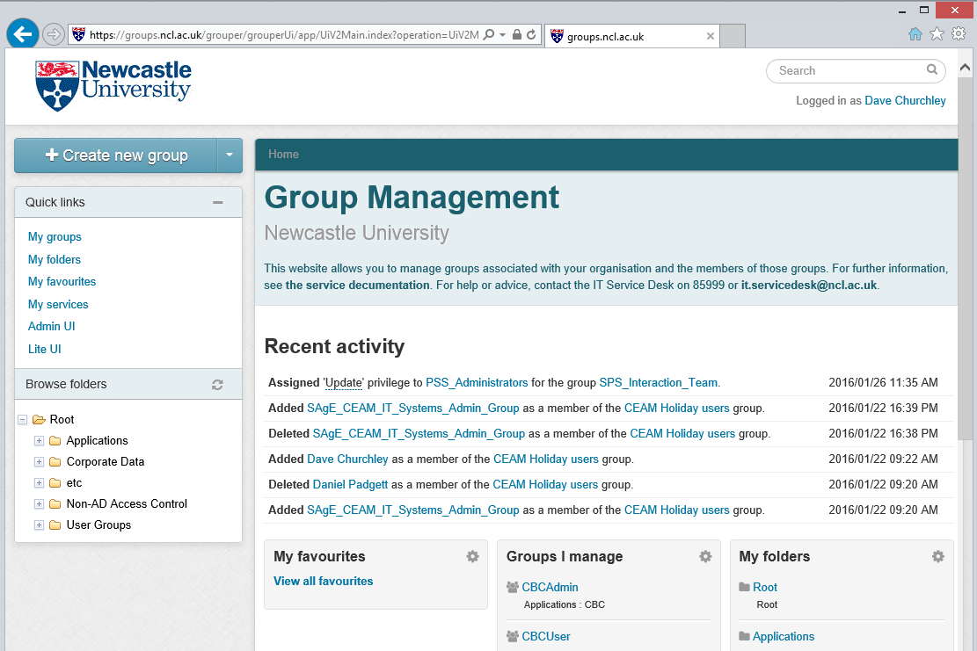Open My folders settings gear icon
Screen dimensions: 977x651
(x=938, y=556)
